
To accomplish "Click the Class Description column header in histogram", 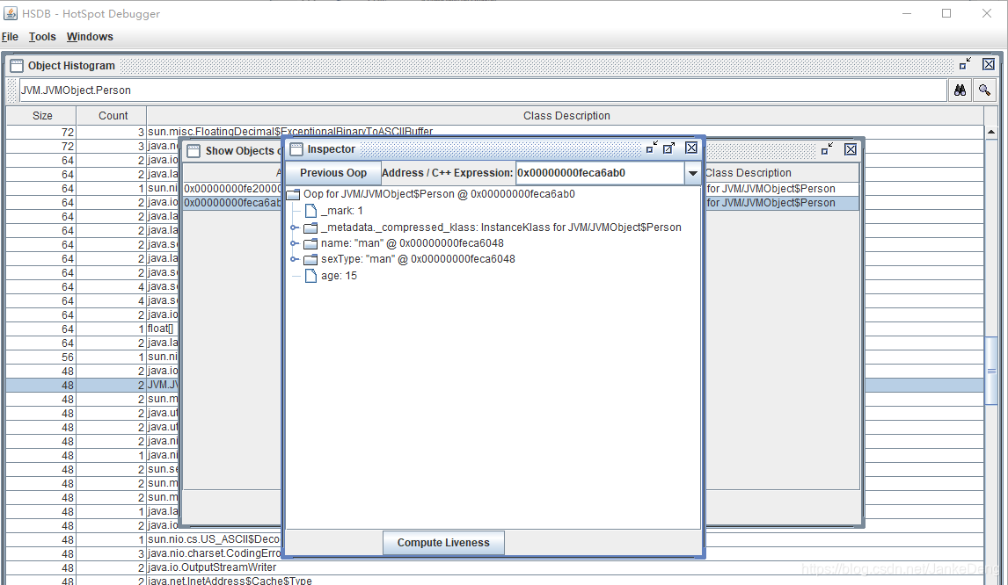I will coord(566,116).
